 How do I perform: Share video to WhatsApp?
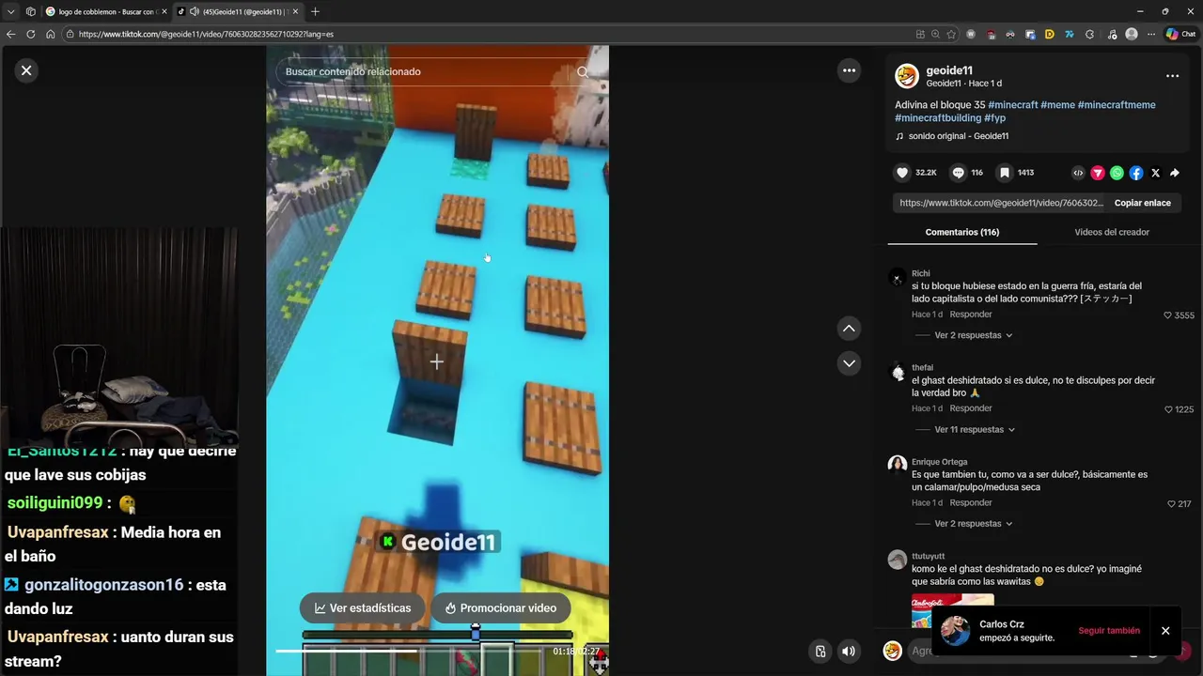pos(1117,173)
